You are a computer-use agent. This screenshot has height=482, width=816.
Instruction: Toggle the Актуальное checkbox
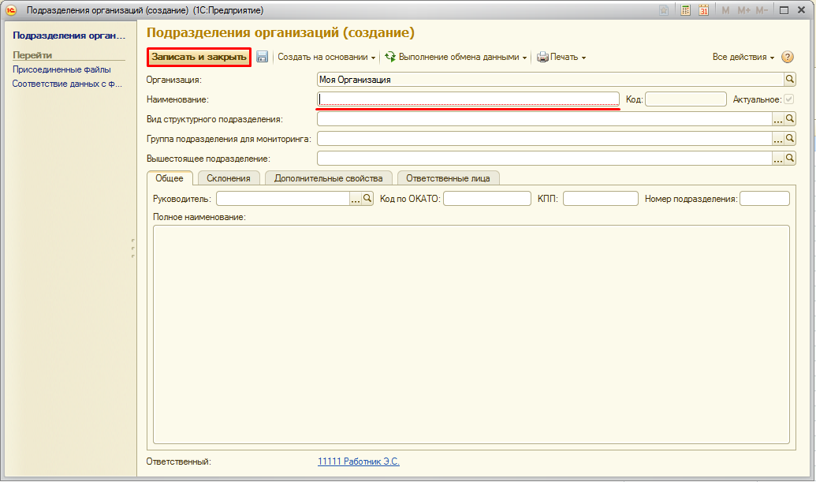point(788,99)
